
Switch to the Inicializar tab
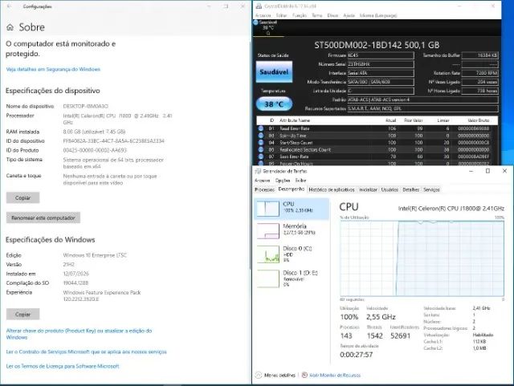pos(368,189)
